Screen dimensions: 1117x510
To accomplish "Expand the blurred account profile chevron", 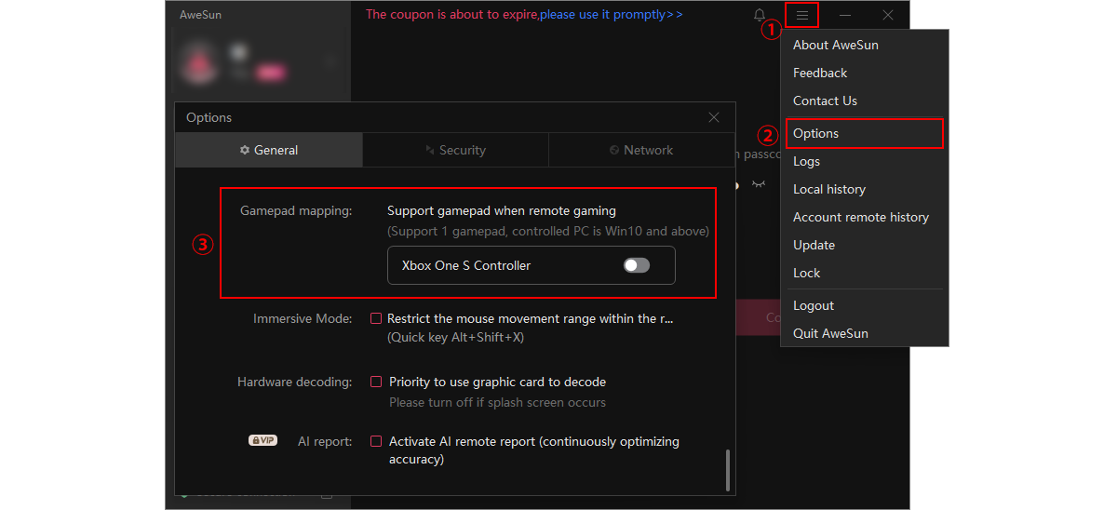I will tap(330, 62).
